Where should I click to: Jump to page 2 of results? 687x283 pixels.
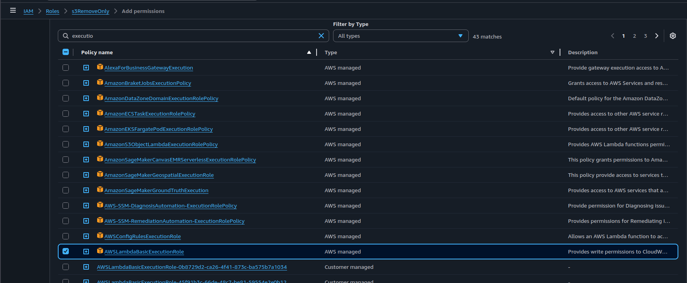[634, 36]
